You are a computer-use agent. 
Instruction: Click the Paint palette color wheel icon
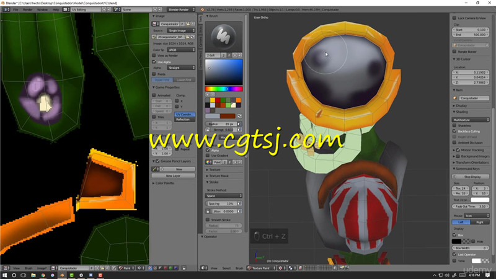tap(208, 162)
